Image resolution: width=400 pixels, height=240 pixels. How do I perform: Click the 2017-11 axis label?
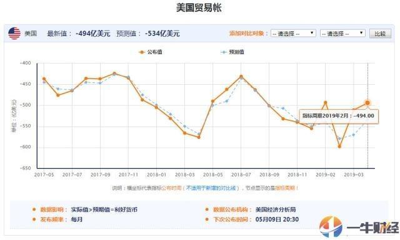coord(128,175)
